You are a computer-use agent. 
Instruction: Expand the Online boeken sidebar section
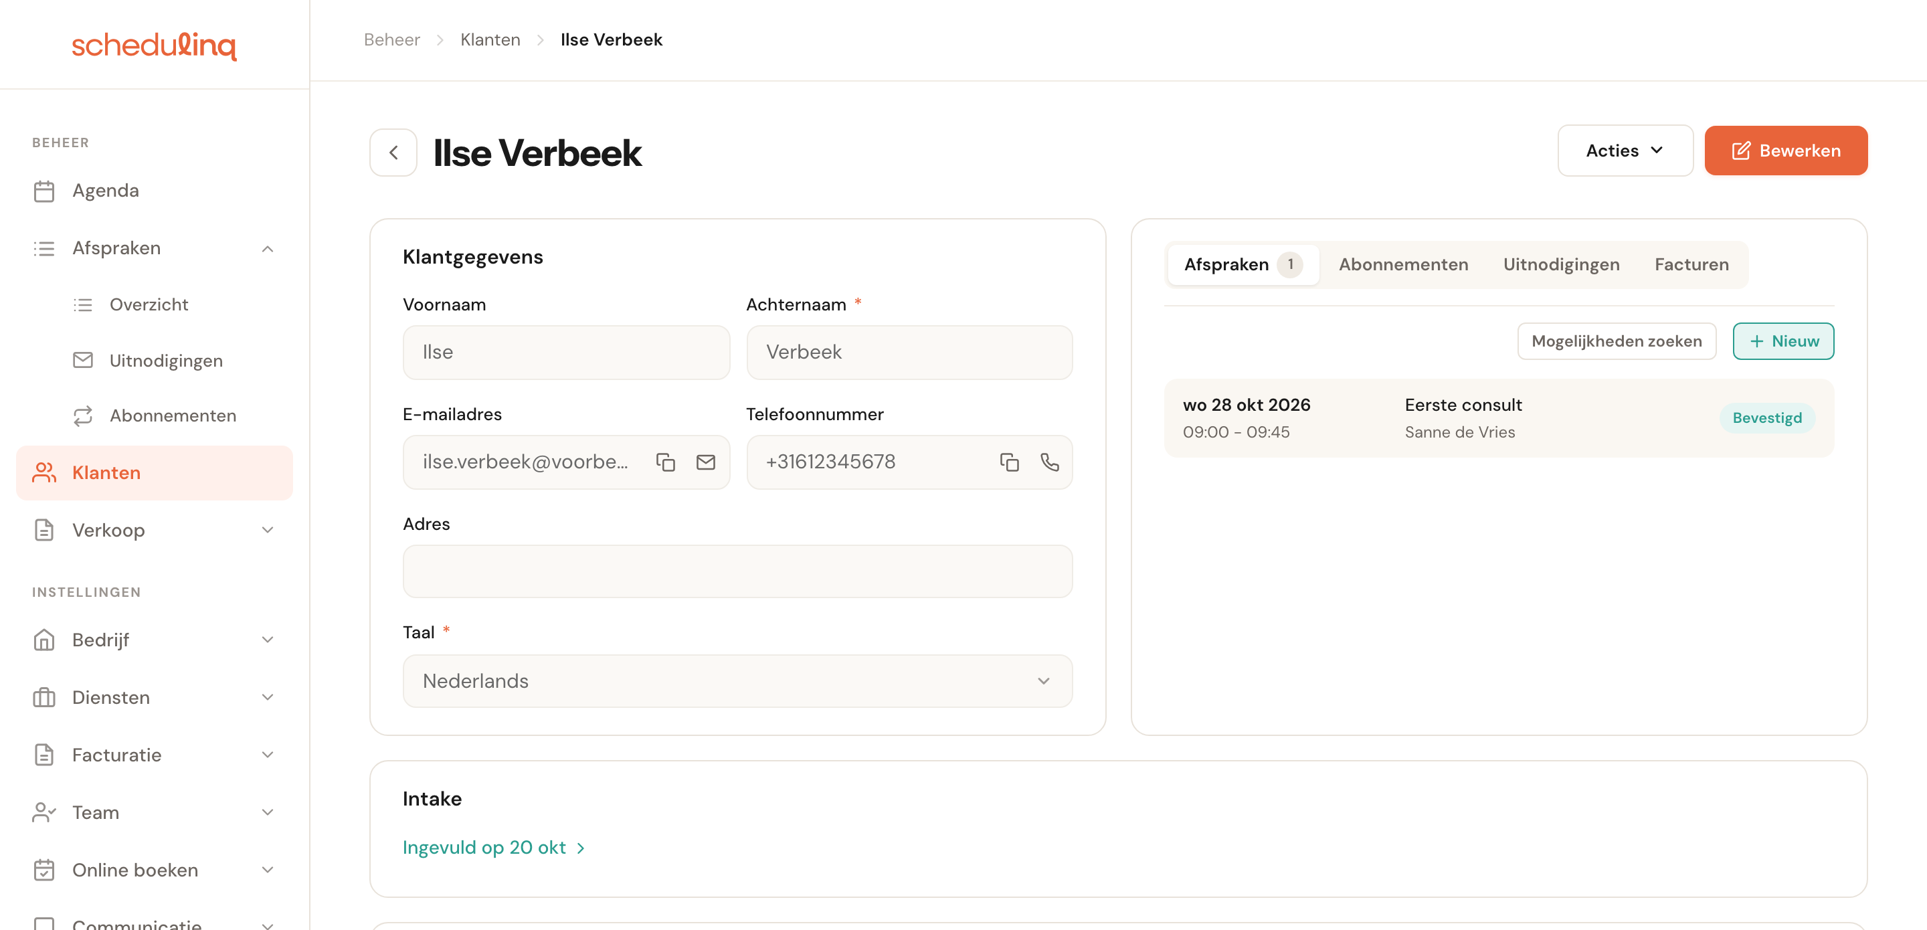pyautogui.click(x=267, y=870)
